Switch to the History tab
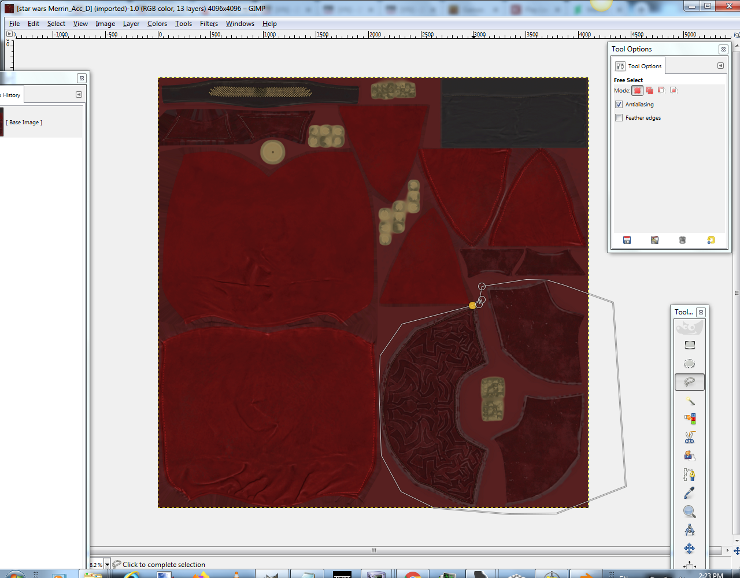 (11, 95)
